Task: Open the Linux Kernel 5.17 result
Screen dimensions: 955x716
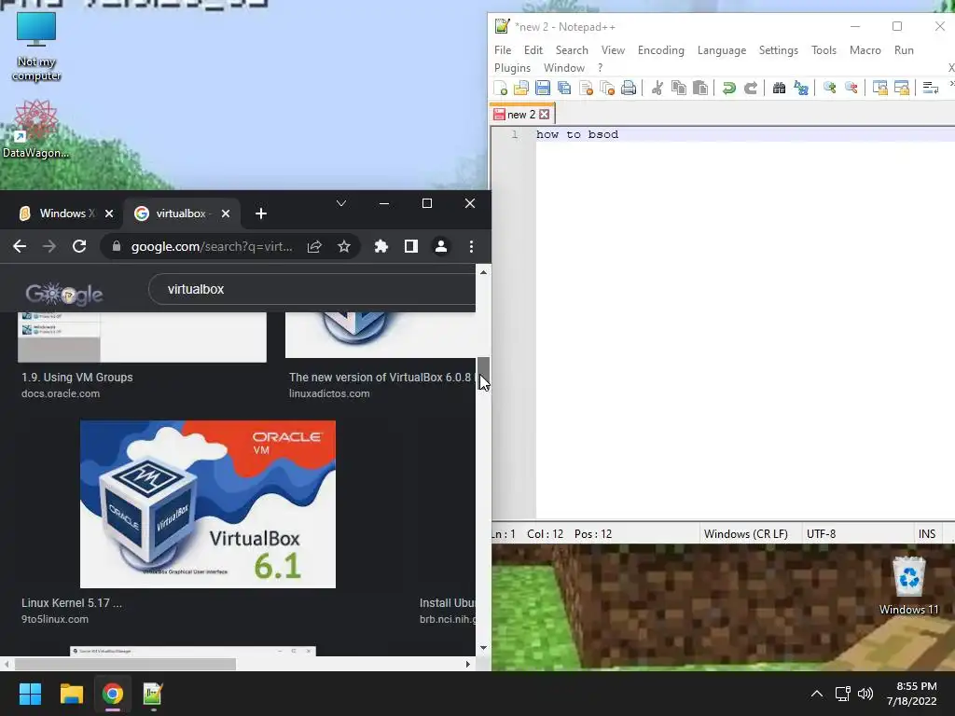Action: coord(72,603)
